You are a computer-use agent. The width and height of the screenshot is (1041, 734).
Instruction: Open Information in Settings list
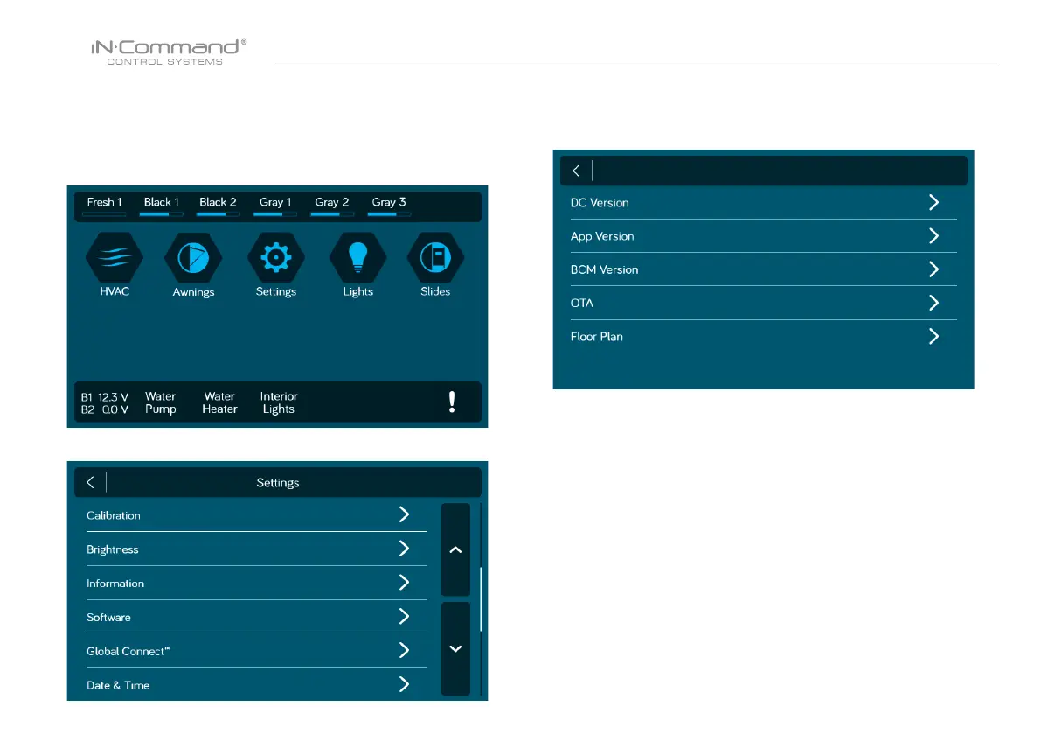point(256,583)
